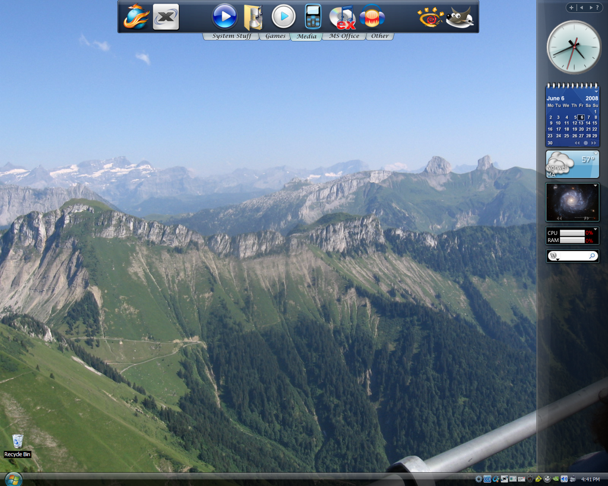Switch to the Other tab
The width and height of the screenshot is (608, 486).
click(379, 36)
